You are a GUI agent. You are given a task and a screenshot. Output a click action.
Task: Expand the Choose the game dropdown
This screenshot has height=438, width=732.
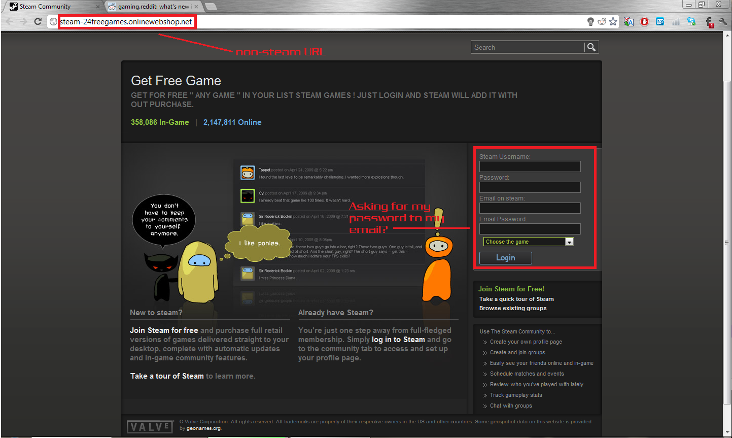tap(529, 242)
